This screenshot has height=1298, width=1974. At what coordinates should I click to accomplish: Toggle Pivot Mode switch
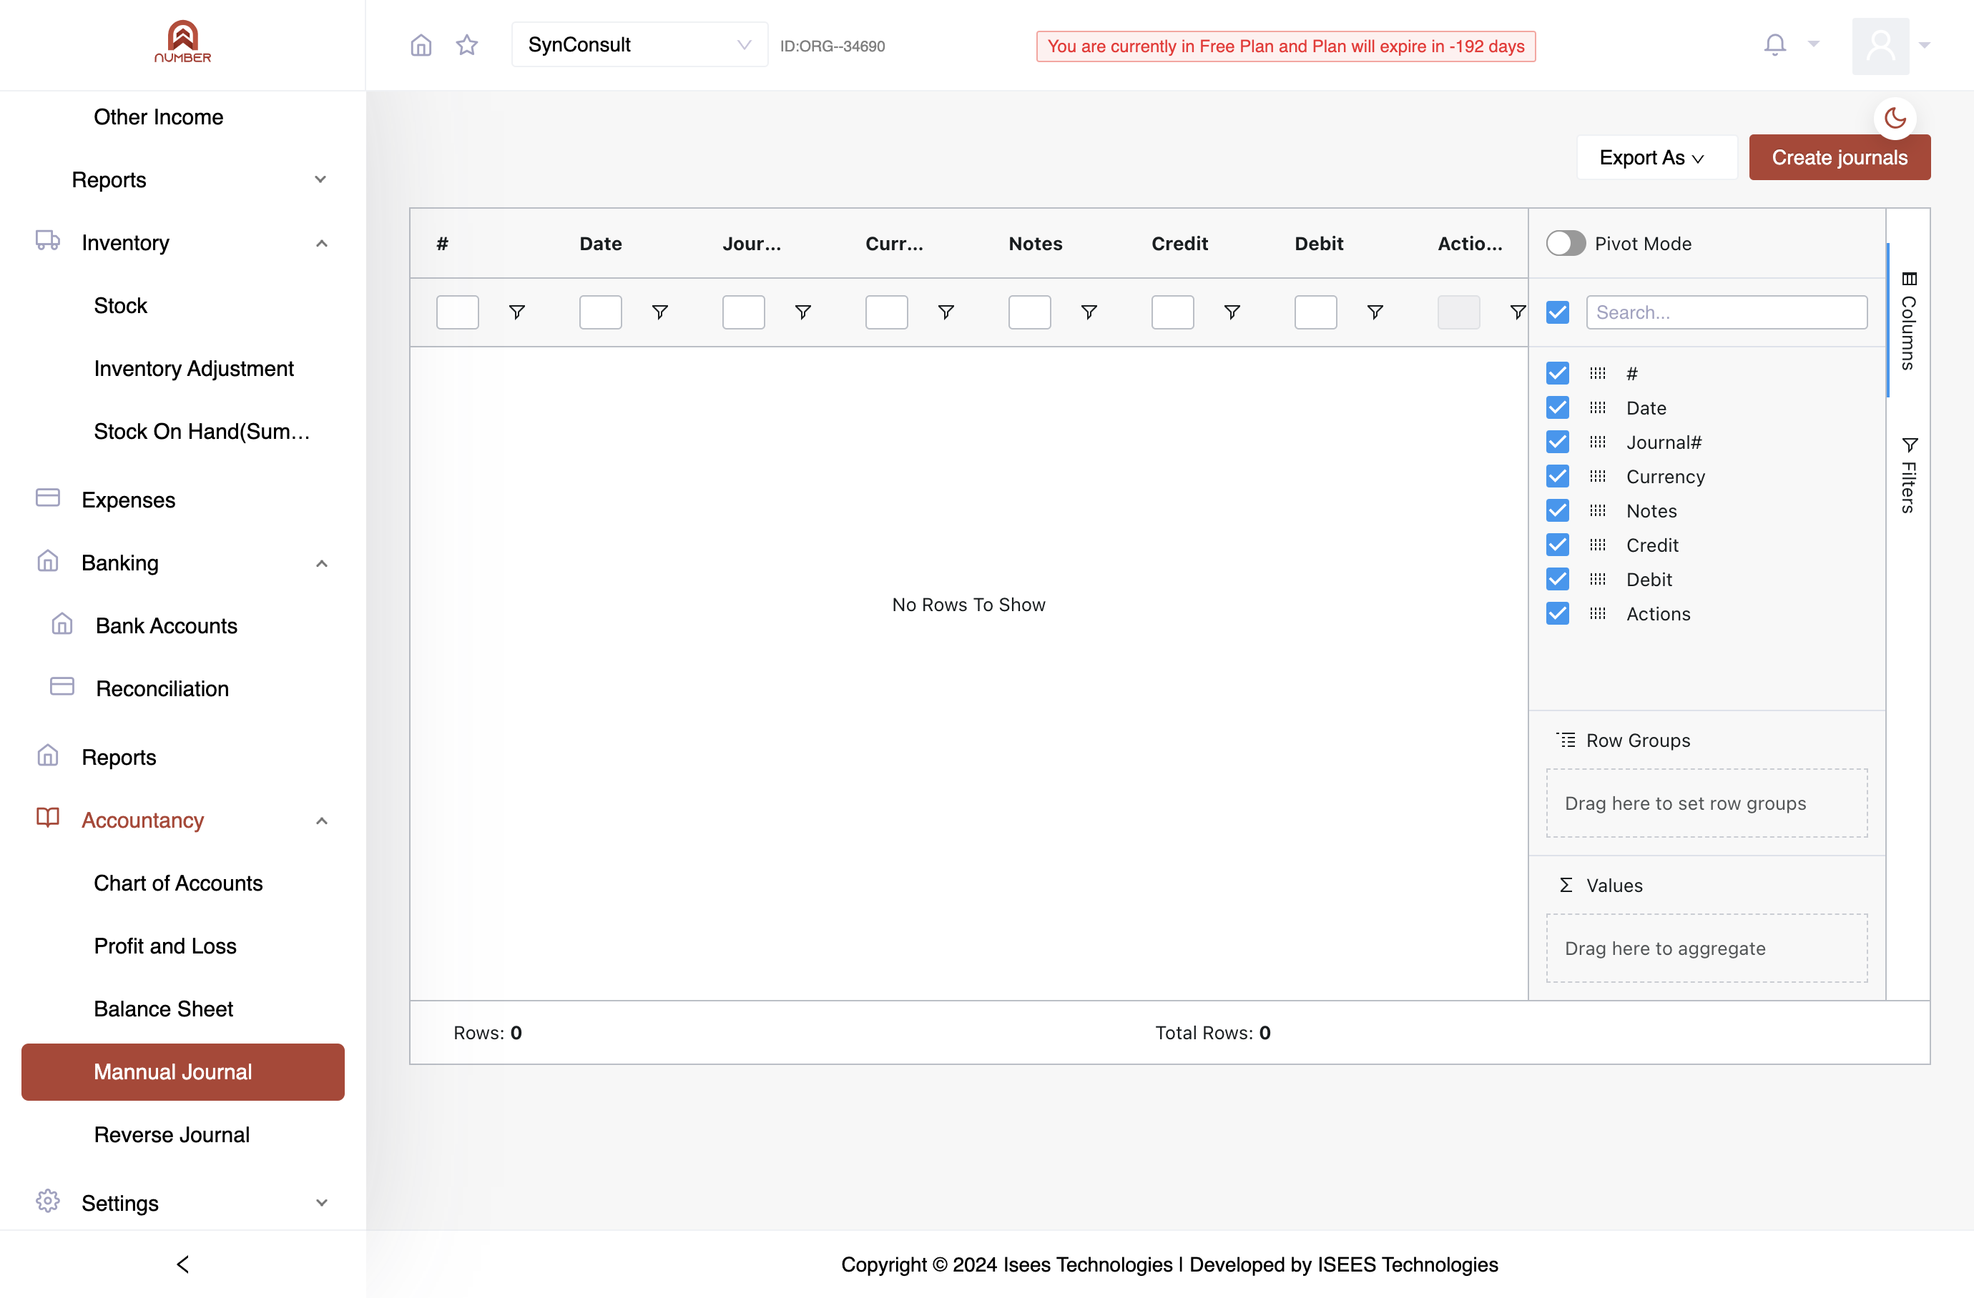[x=1565, y=244]
